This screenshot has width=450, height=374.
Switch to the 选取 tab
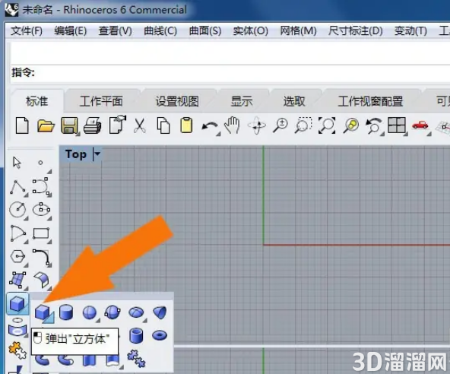[294, 101]
